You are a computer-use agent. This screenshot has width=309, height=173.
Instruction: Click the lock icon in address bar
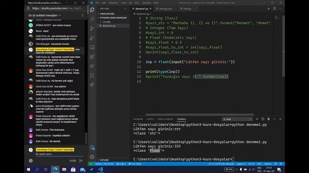(x=28, y=8)
